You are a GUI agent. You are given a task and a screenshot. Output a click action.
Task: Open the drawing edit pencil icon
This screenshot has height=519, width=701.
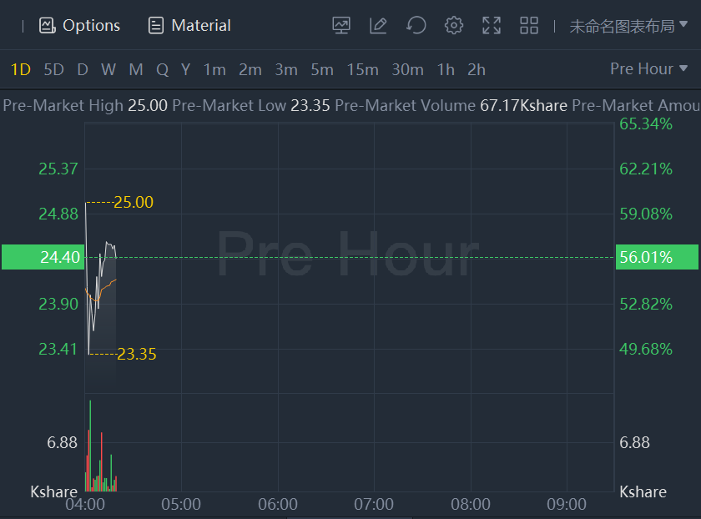(378, 26)
